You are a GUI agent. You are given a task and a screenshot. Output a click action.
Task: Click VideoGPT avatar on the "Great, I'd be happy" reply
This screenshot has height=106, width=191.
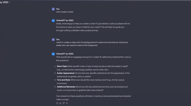point(53,21)
